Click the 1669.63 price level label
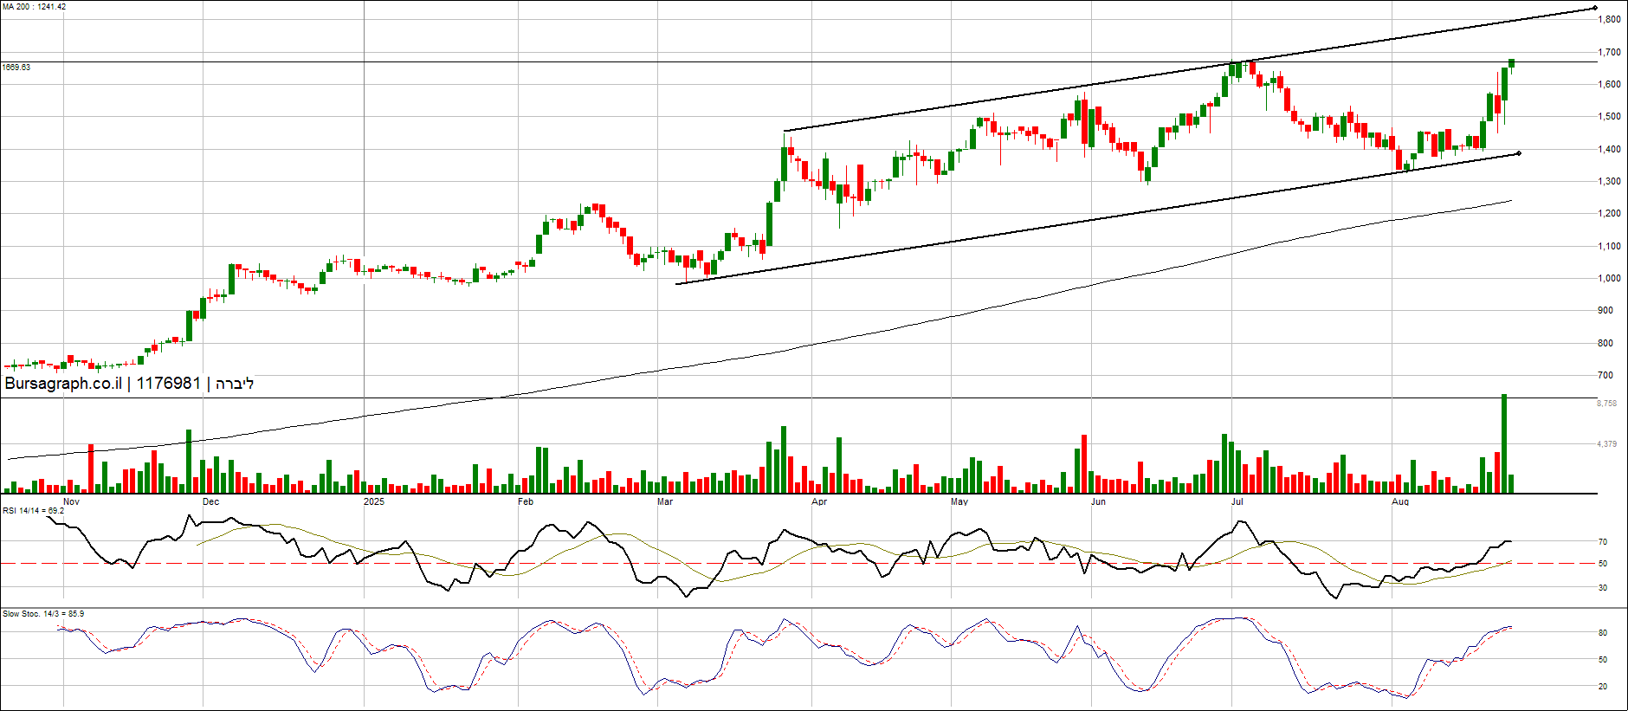 pos(16,68)
